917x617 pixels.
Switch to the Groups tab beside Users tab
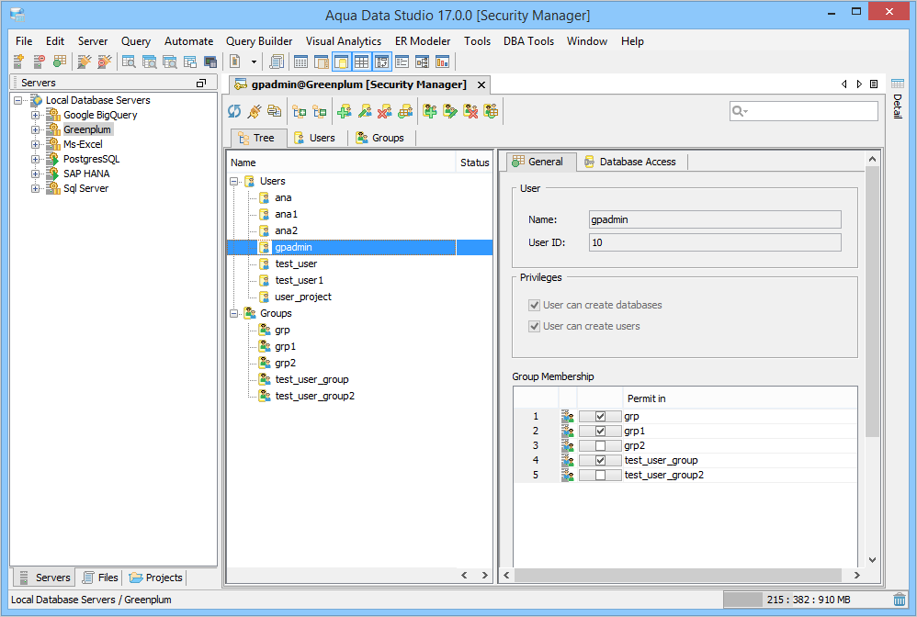pos(380,138)
